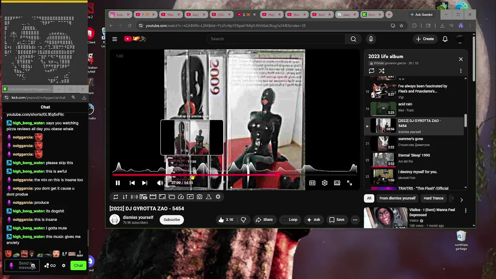This screenshot has width=496, height=279.
Task: Start voice search with the microphone
Action: 371,39
